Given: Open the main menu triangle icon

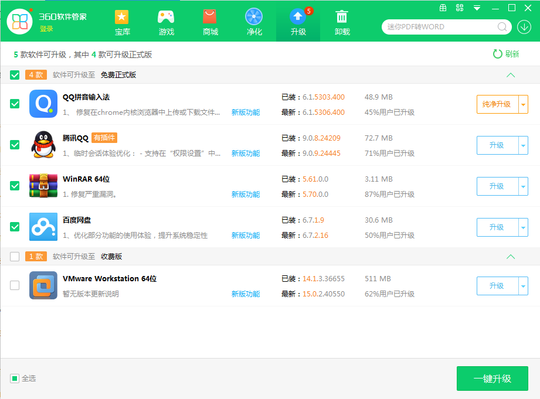Looking at the screenshot, I should 477,8.
